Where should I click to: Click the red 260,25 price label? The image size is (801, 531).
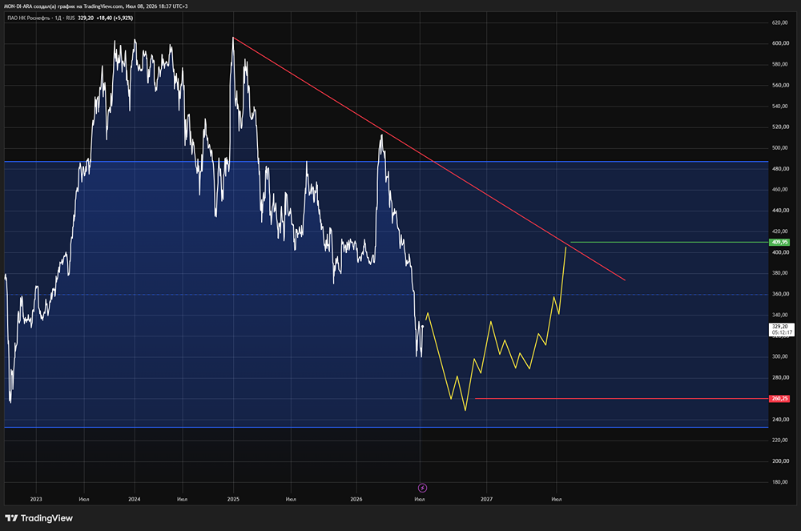779,398
